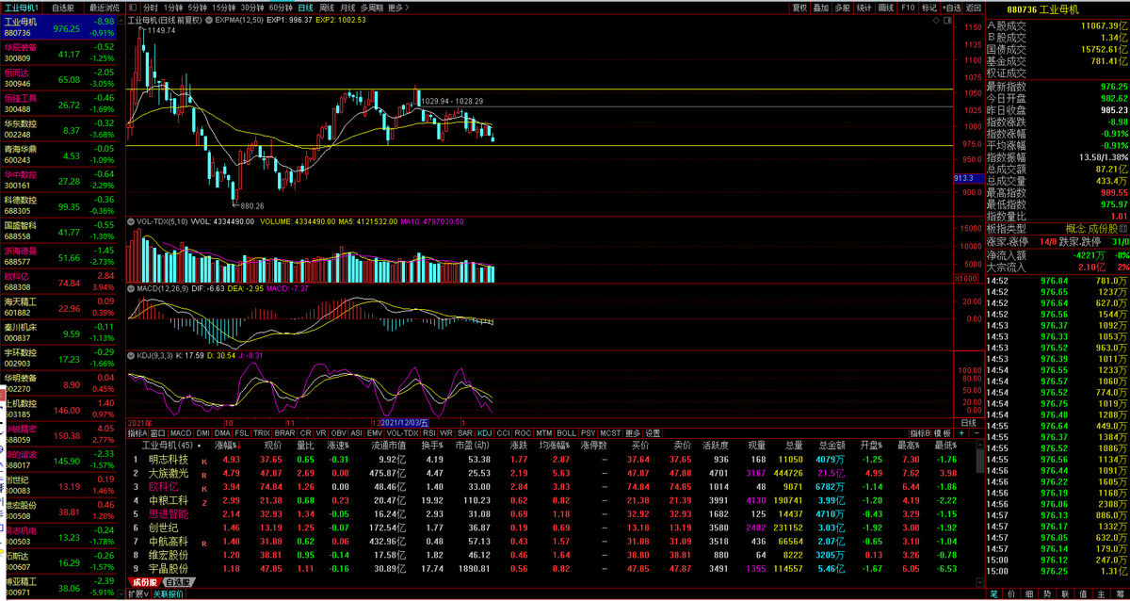Open F10 company information
1130x601 pixels.
[x=908, y=7]
